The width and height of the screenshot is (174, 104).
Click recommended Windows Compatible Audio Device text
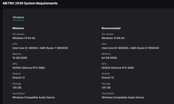[x=123, y=97]
